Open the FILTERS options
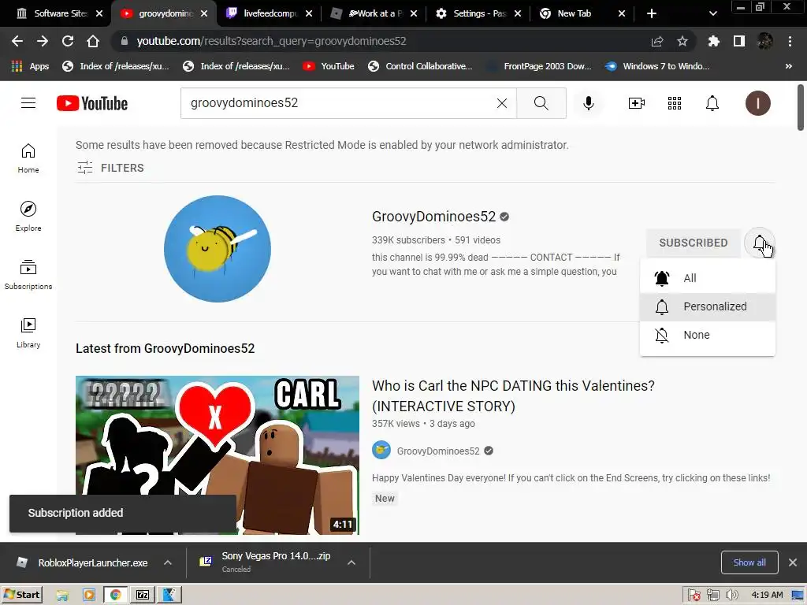Viewport: 807px width, 605px height. click(110, 168)
